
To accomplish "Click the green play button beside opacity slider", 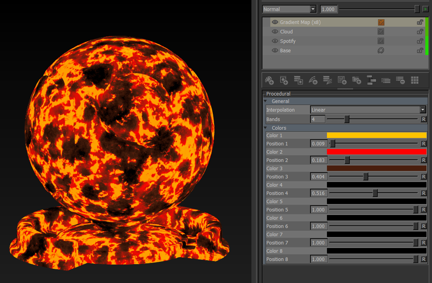I will [425, 9].
